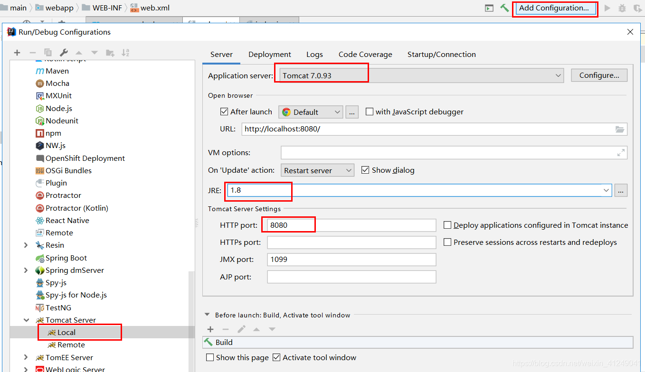Toggle the After launch checkbox
Viewport: 645px width, 372px height.
(224, 112)
